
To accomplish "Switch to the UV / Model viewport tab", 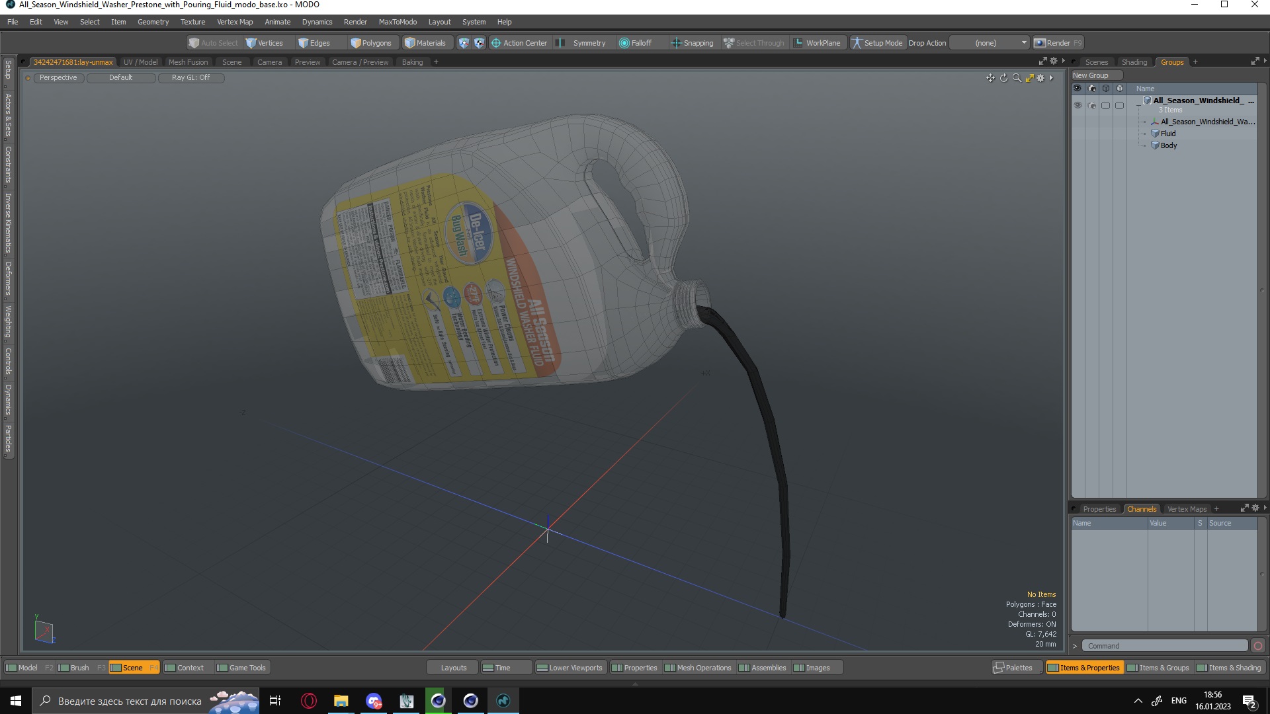I will point(140,62).
